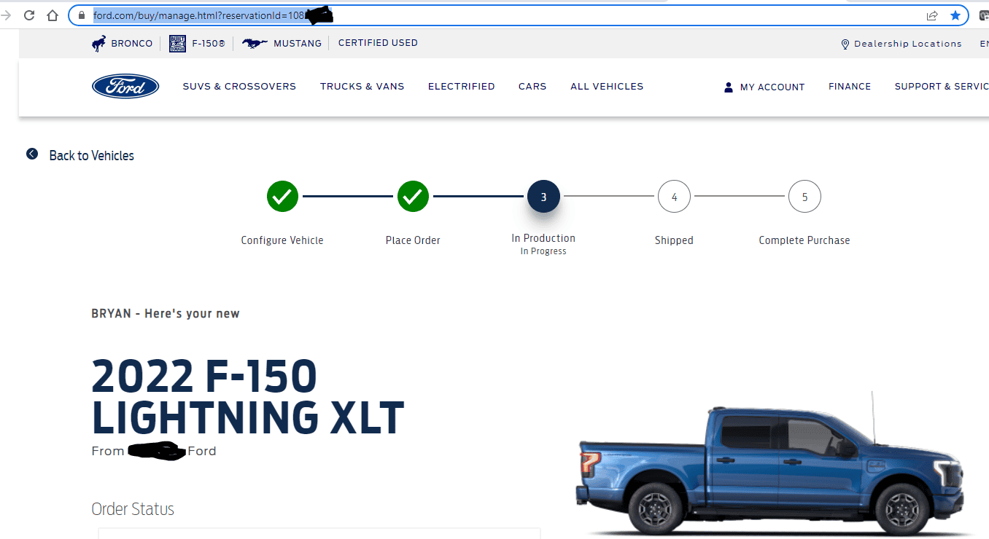Click the Mustang pony icon
Image resolution: width=989 pixels, height=539 pixels.
[x=255, y=44]
